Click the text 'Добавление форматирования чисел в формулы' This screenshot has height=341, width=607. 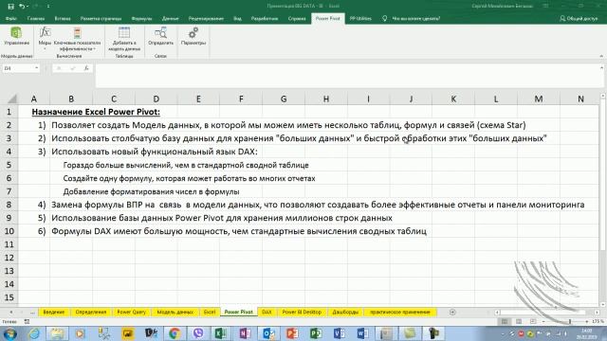(151, 191)
